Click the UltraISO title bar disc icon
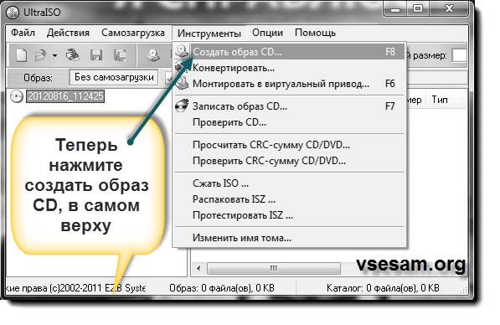The image size is (500, 325). [13, 12]
